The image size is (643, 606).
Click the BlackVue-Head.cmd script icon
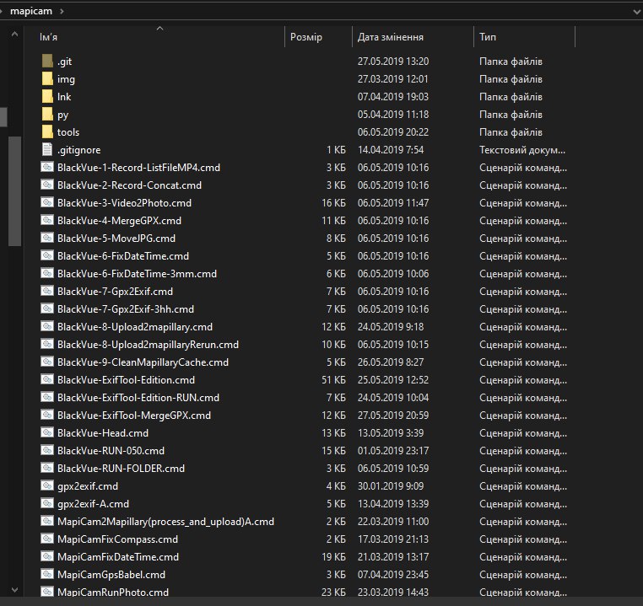(x=47, y=432)
